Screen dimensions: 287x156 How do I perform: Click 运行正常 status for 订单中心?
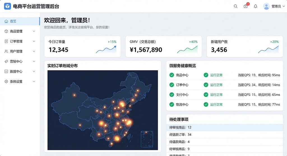pyautogui.click(x=216, y=85)
